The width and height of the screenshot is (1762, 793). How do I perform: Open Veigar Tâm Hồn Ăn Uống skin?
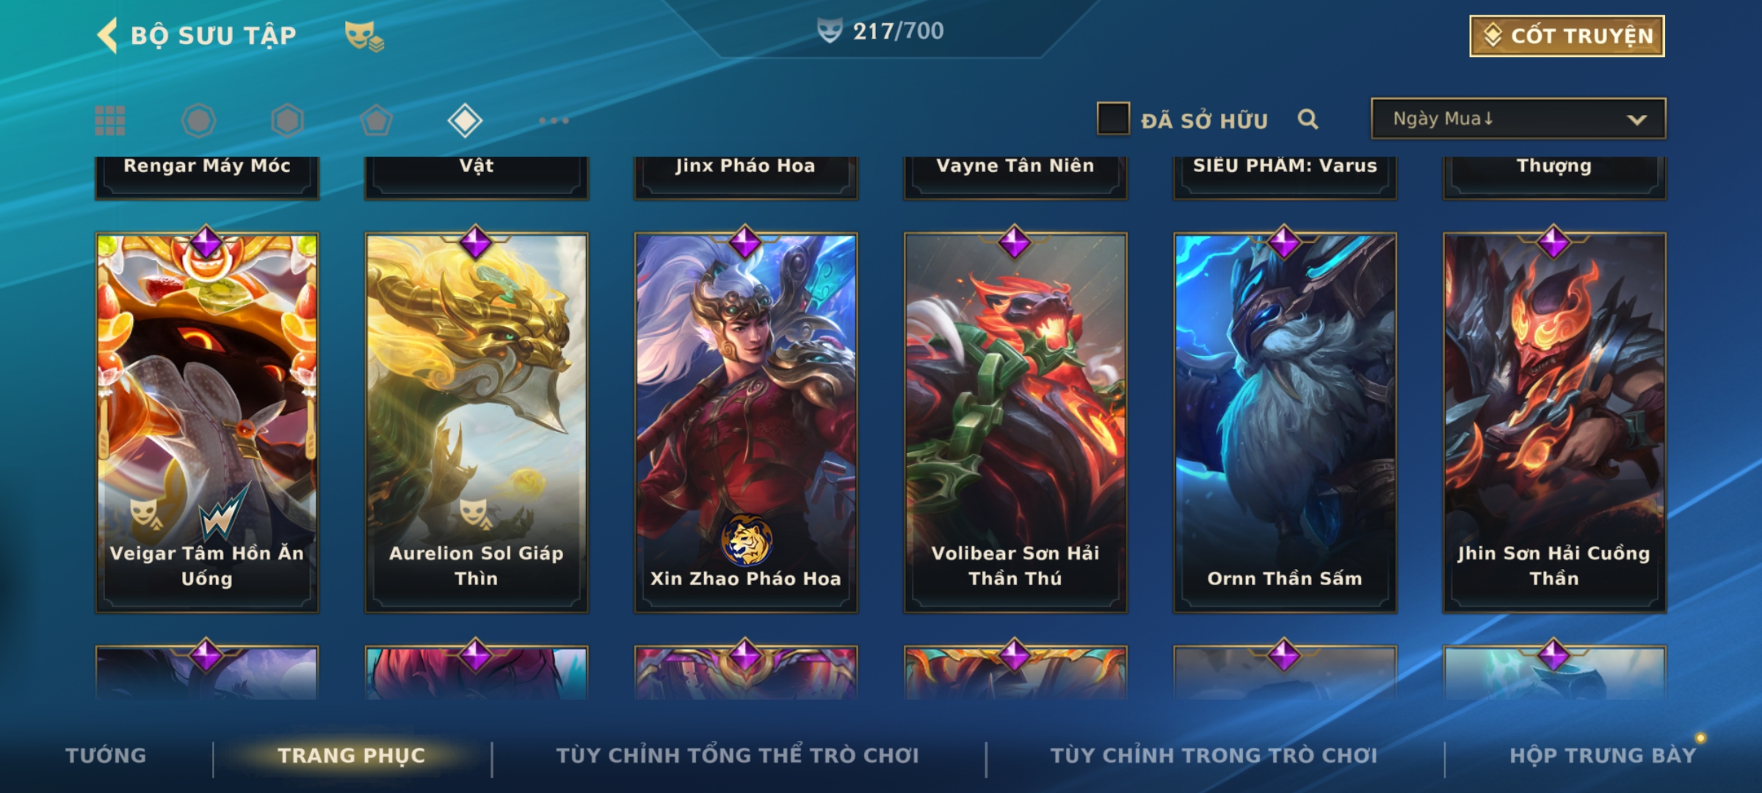(207, 422)
